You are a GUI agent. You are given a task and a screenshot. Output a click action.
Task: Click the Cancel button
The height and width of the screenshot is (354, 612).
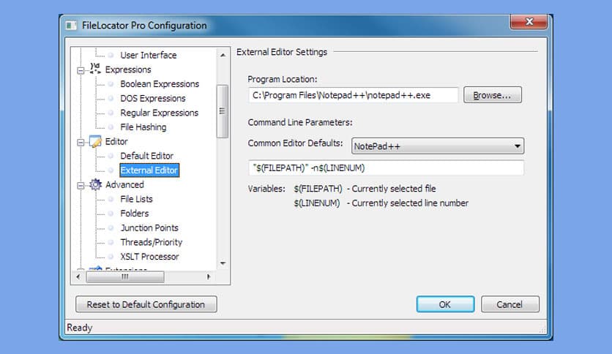coord(510,304)
